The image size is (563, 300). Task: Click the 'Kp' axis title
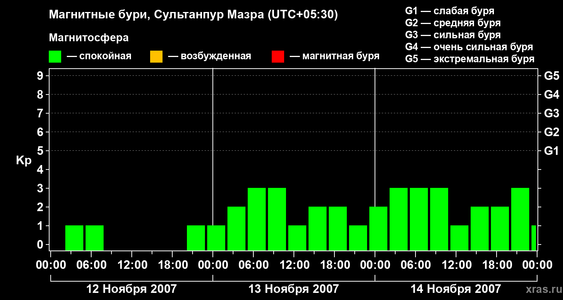tap(24, 160)
